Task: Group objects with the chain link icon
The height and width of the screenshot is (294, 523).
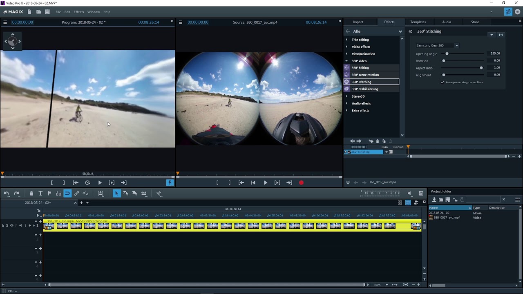Action: [x=76, y=193]
